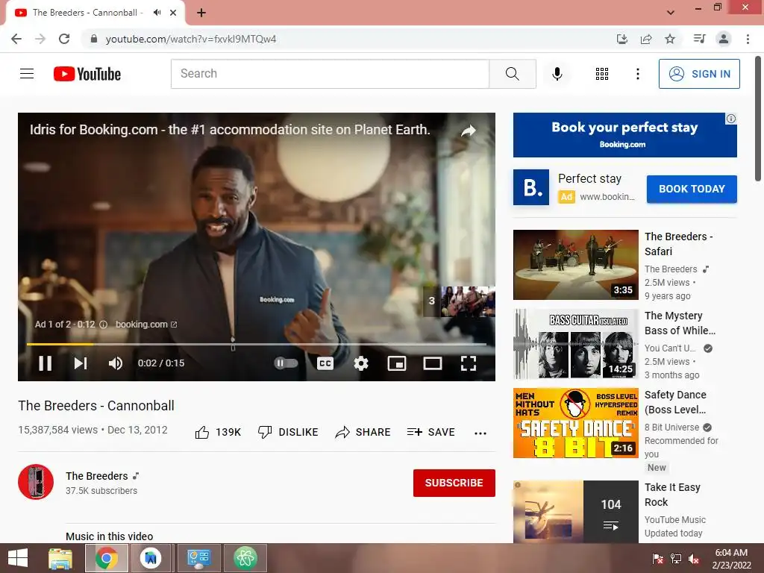This screenshot has width=764, height=573.
Task: Enter full screen mode
Action: (x=469, y=363)
